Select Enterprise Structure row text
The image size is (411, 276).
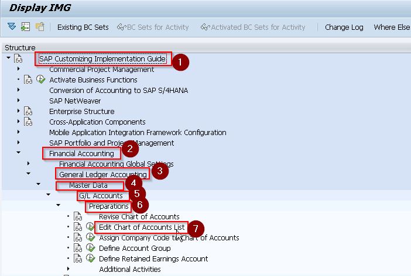(82, 111)
